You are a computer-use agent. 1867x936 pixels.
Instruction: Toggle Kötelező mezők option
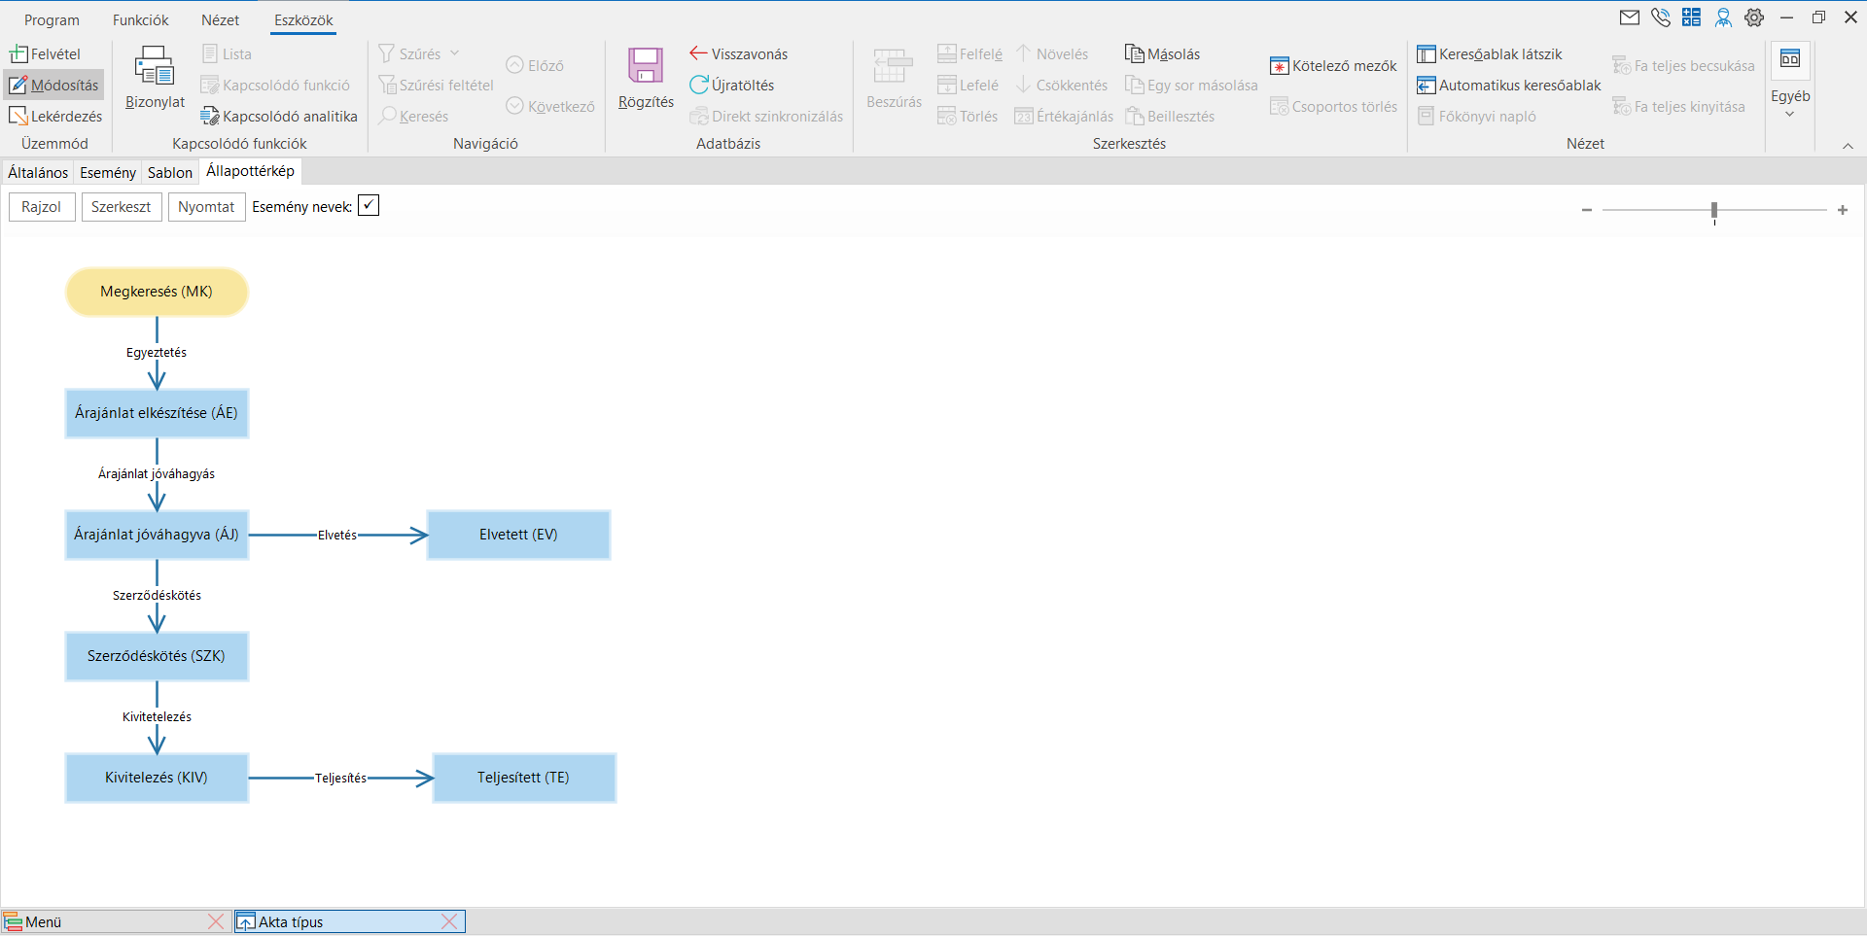click(1333, 66)
